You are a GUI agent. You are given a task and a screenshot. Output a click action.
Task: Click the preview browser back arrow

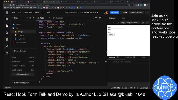click(x=109, y=22)
